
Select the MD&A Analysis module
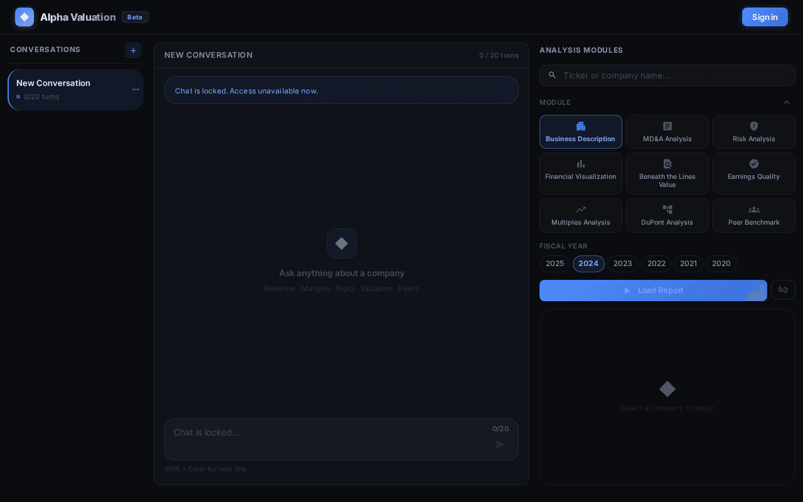pos(667,132)
